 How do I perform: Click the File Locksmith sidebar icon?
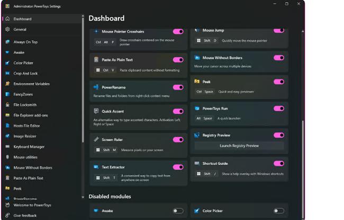coord(7,104)
